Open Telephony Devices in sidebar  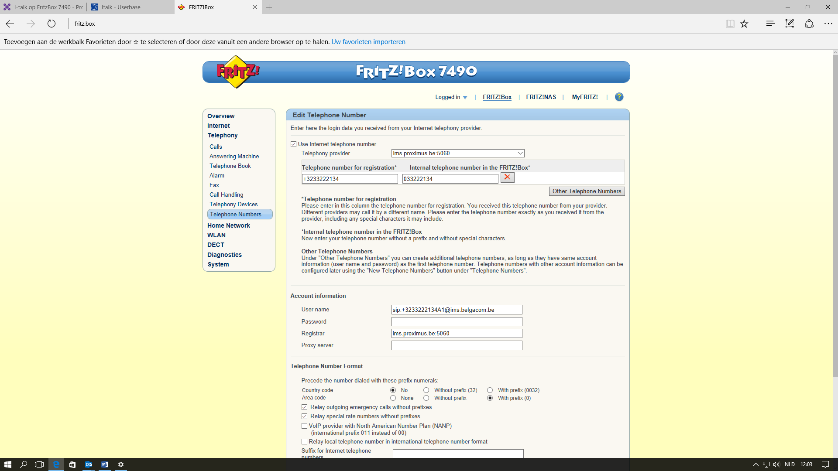pyautogui.click(x=234, y=204)
